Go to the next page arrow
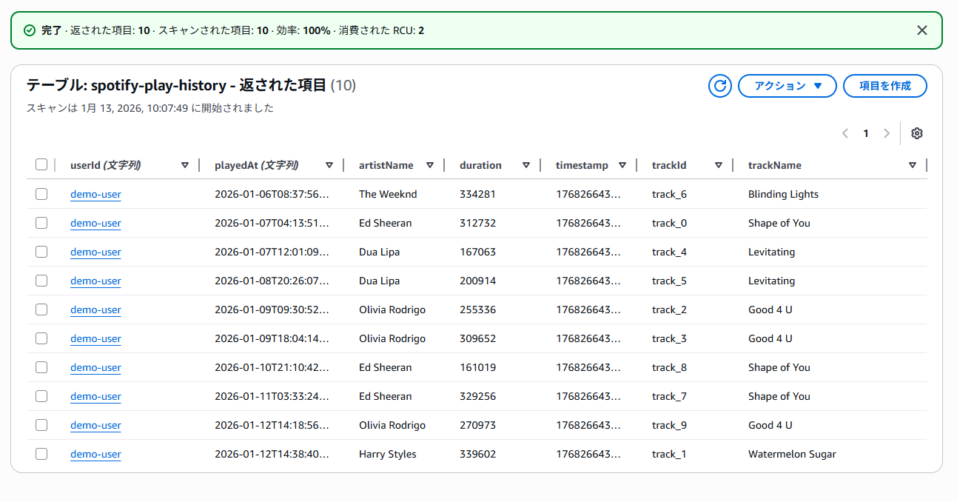 pos(886,133)
